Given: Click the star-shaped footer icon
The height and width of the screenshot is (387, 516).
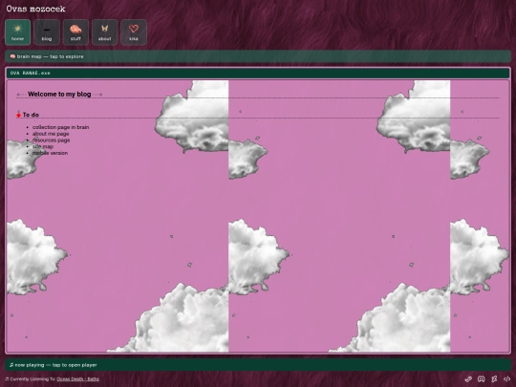Looking at the screenshot, I should click(494, 378).
